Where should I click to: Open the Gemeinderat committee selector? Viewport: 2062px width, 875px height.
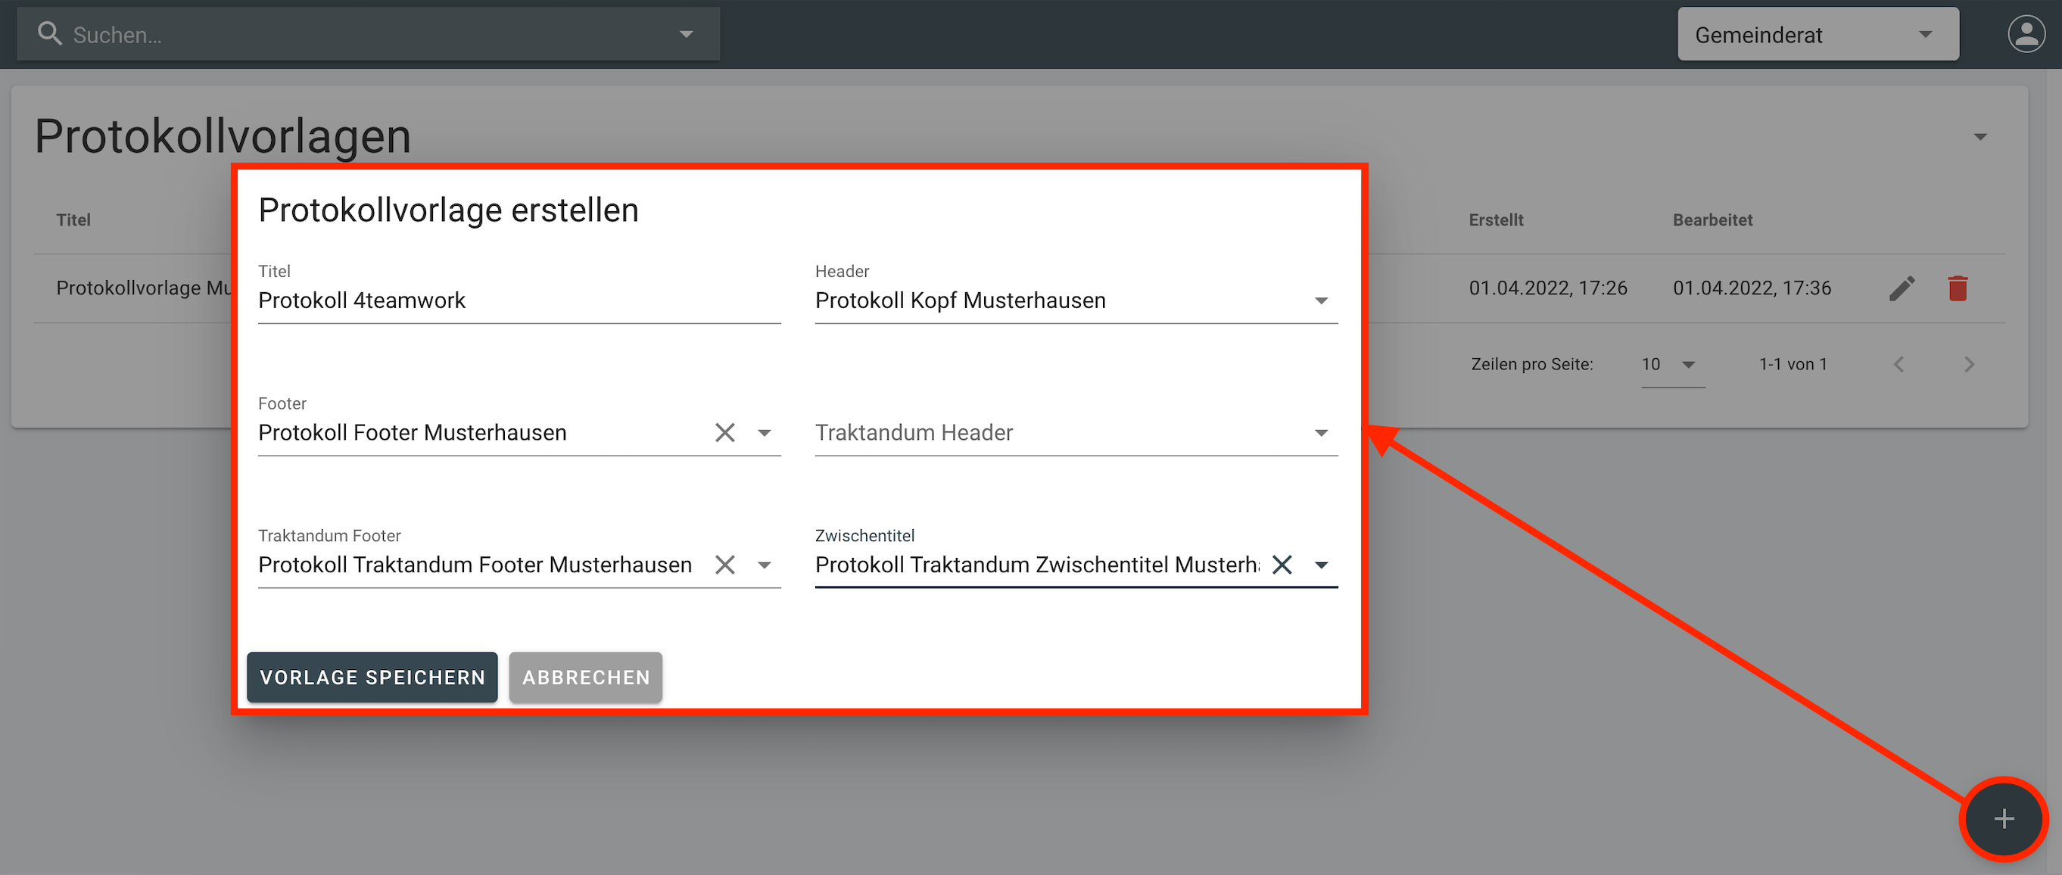point(1817,34)
